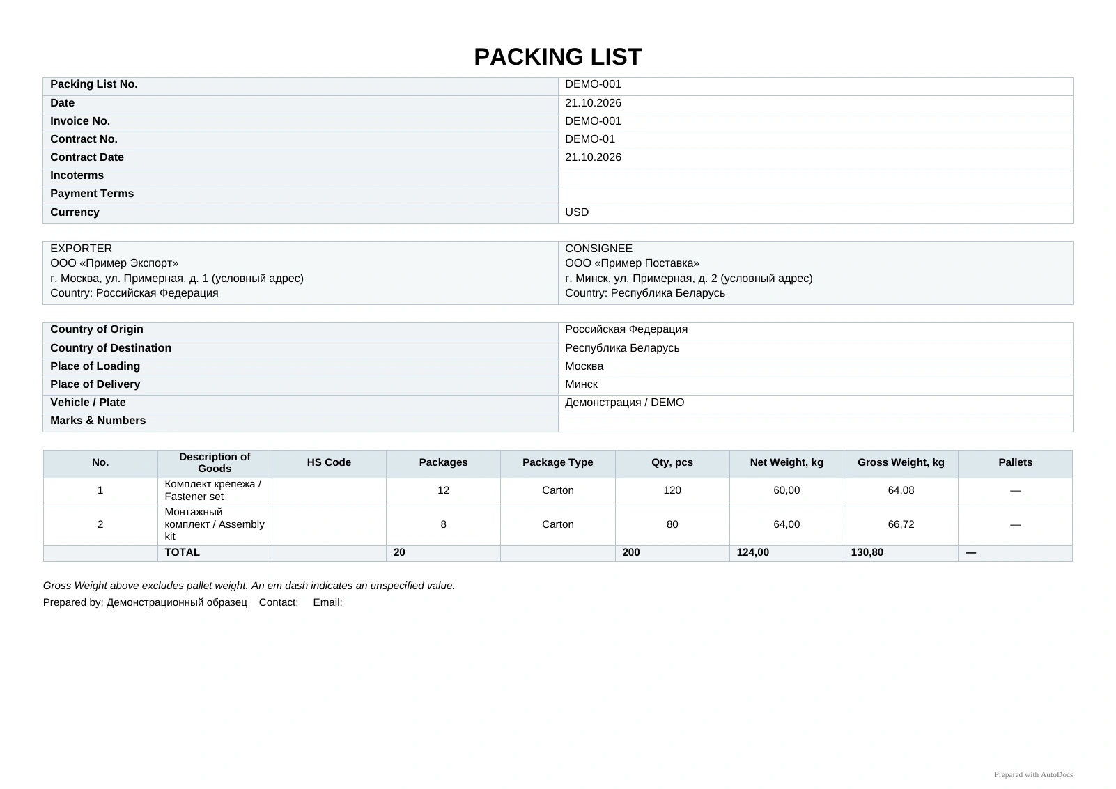Select the Fastener set description cell
The image size is (1116, 789).
tap(215, 492)
